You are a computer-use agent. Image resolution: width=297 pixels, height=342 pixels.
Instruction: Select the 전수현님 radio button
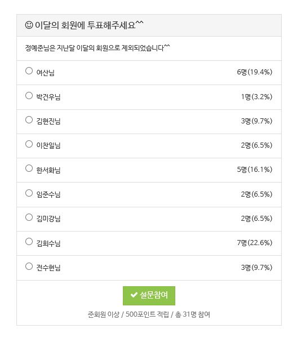coord(29,266)
